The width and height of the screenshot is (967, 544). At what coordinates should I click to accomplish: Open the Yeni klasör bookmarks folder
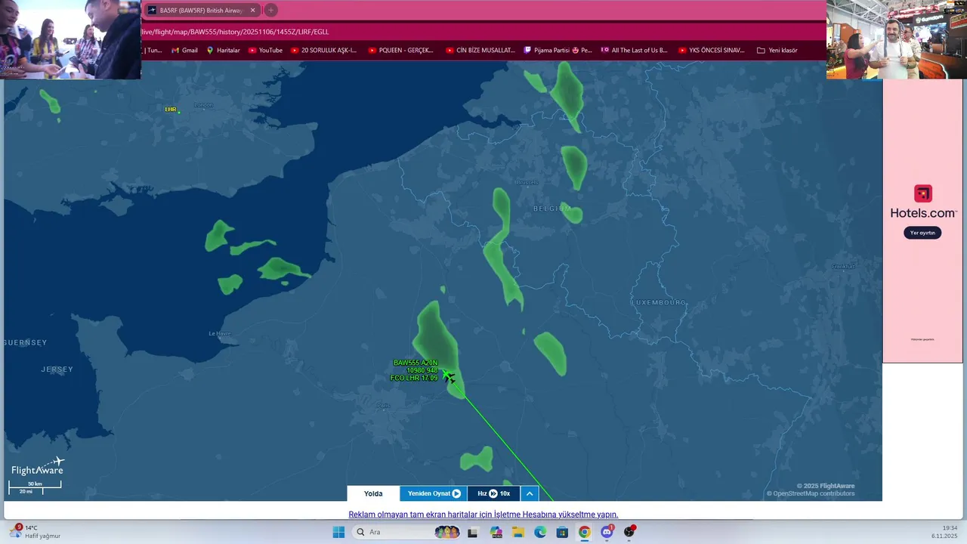click(777, 51)
